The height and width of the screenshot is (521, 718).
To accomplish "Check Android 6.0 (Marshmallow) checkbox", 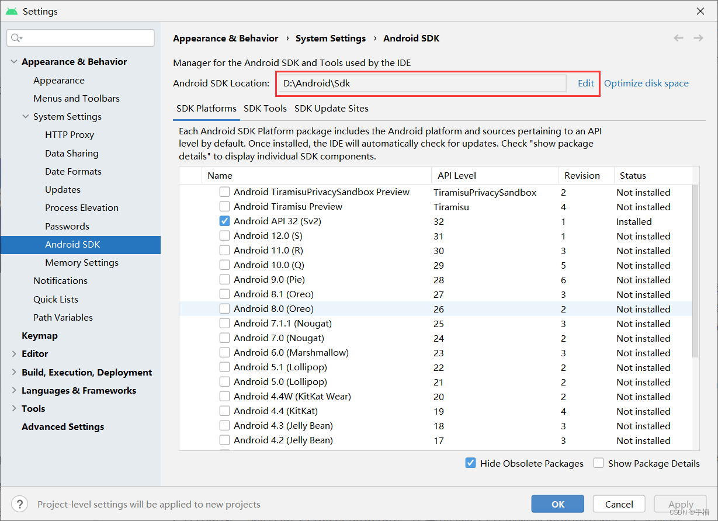I will (x=224, y=352).
